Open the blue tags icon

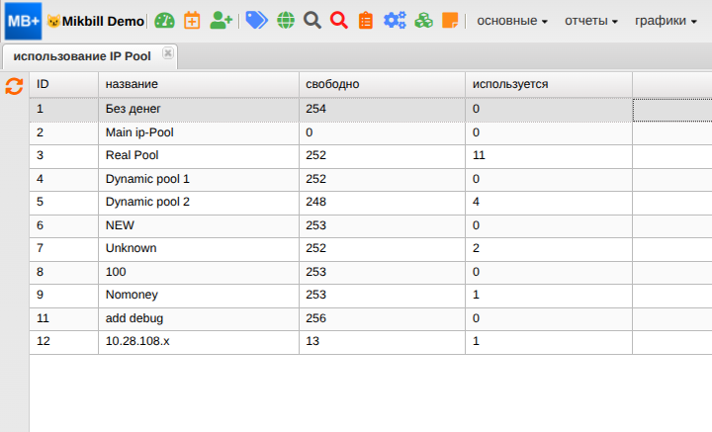256,21
